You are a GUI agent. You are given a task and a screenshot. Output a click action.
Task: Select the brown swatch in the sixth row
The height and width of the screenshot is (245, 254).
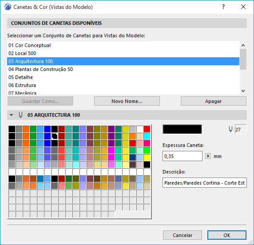coord(133,165)
